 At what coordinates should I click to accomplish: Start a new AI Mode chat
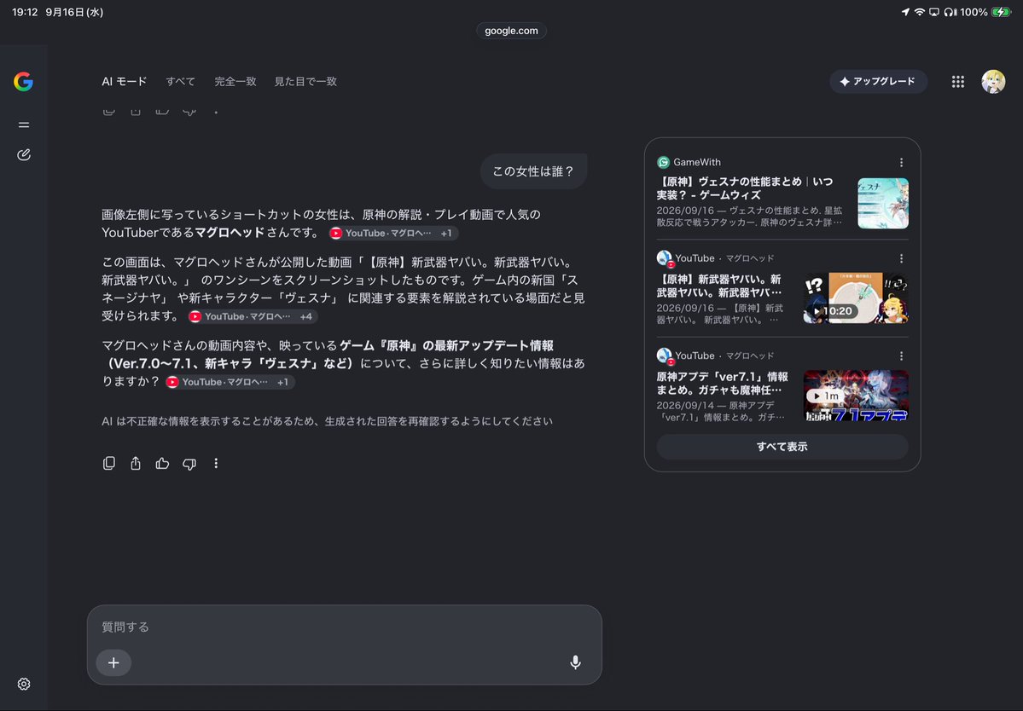[24, 154]
